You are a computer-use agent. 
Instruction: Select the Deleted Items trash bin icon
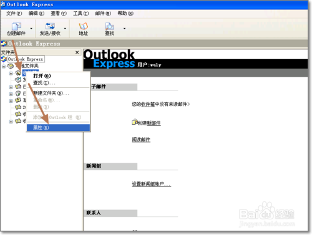(18, 94)
